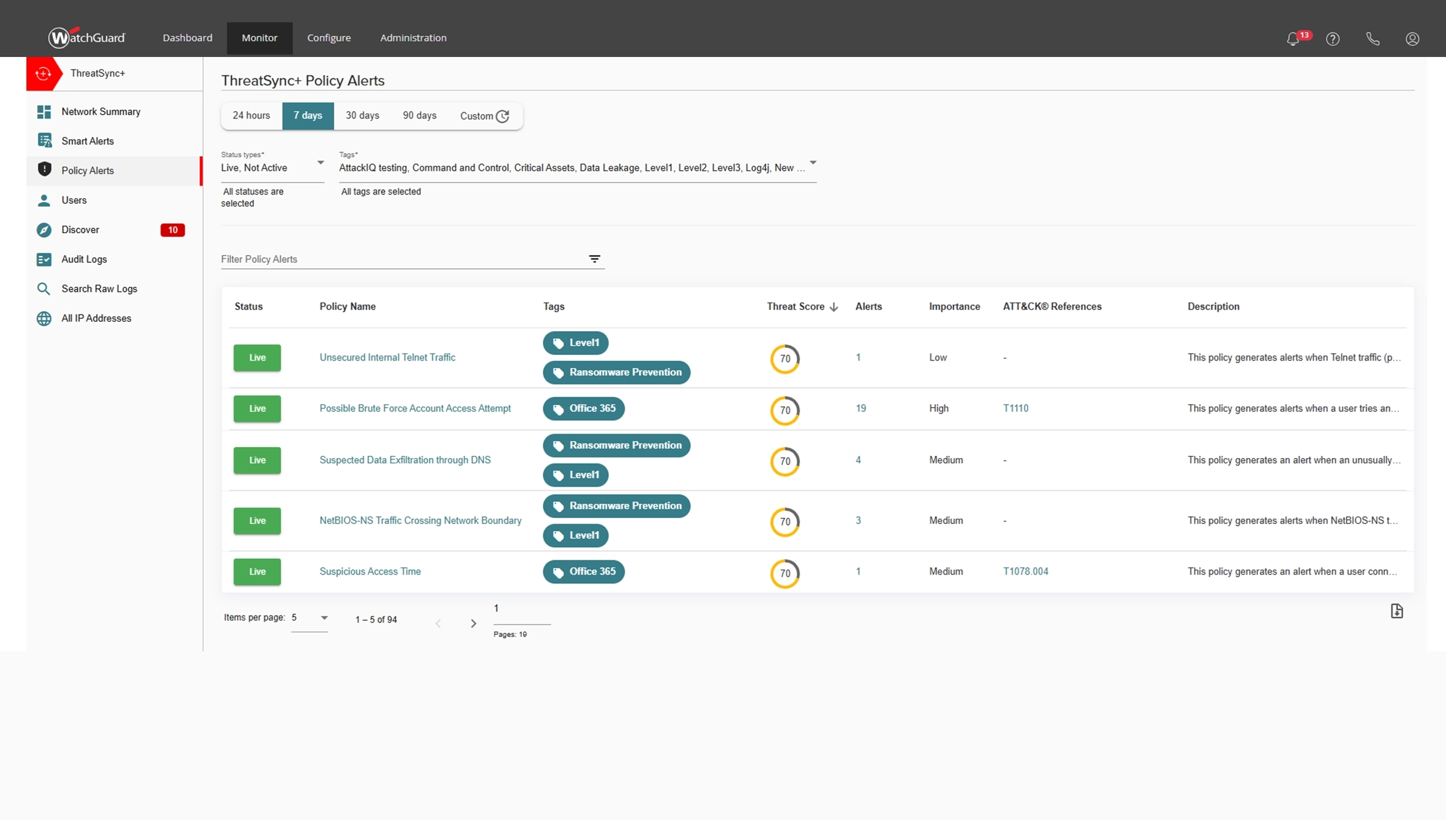Image resolution: width=1446 pixels, height=820 pixels.
Task: Open the user account profile icon
Action: (x=1412, y=39)
